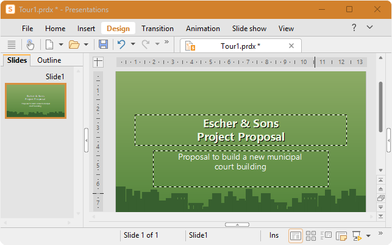Toggle normal slide view button

(296, 236)
